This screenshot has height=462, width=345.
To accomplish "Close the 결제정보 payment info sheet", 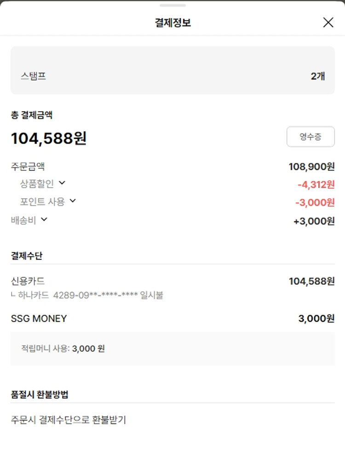I will (328, 23).
